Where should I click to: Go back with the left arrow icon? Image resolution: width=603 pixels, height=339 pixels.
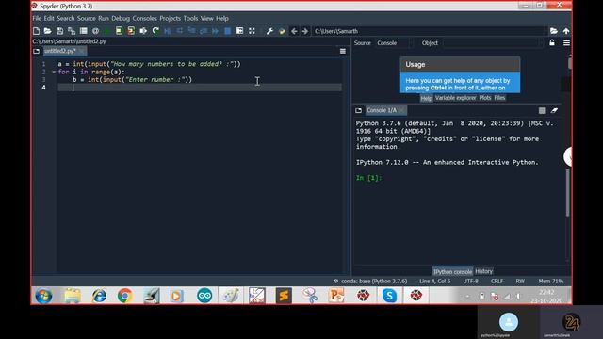click(x=294, y=31)
